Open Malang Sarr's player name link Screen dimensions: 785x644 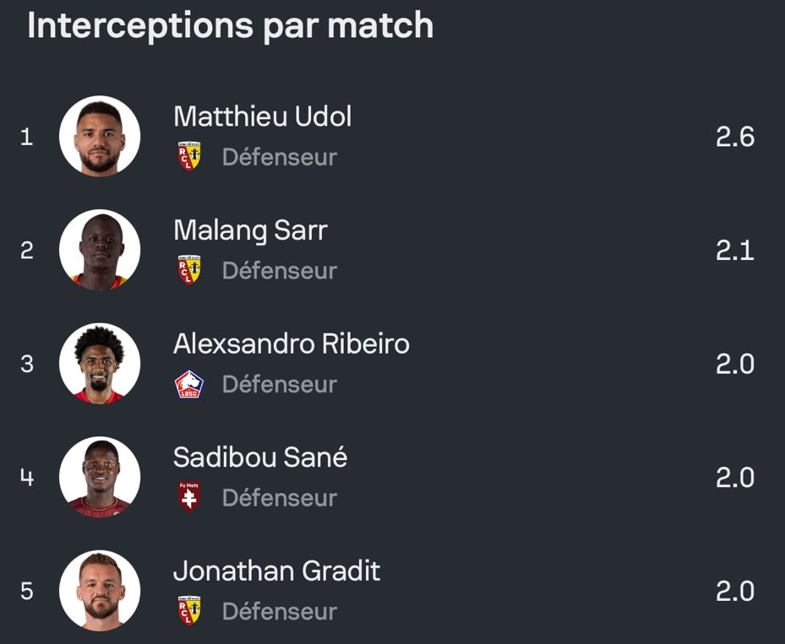click(x=250, y=230)
